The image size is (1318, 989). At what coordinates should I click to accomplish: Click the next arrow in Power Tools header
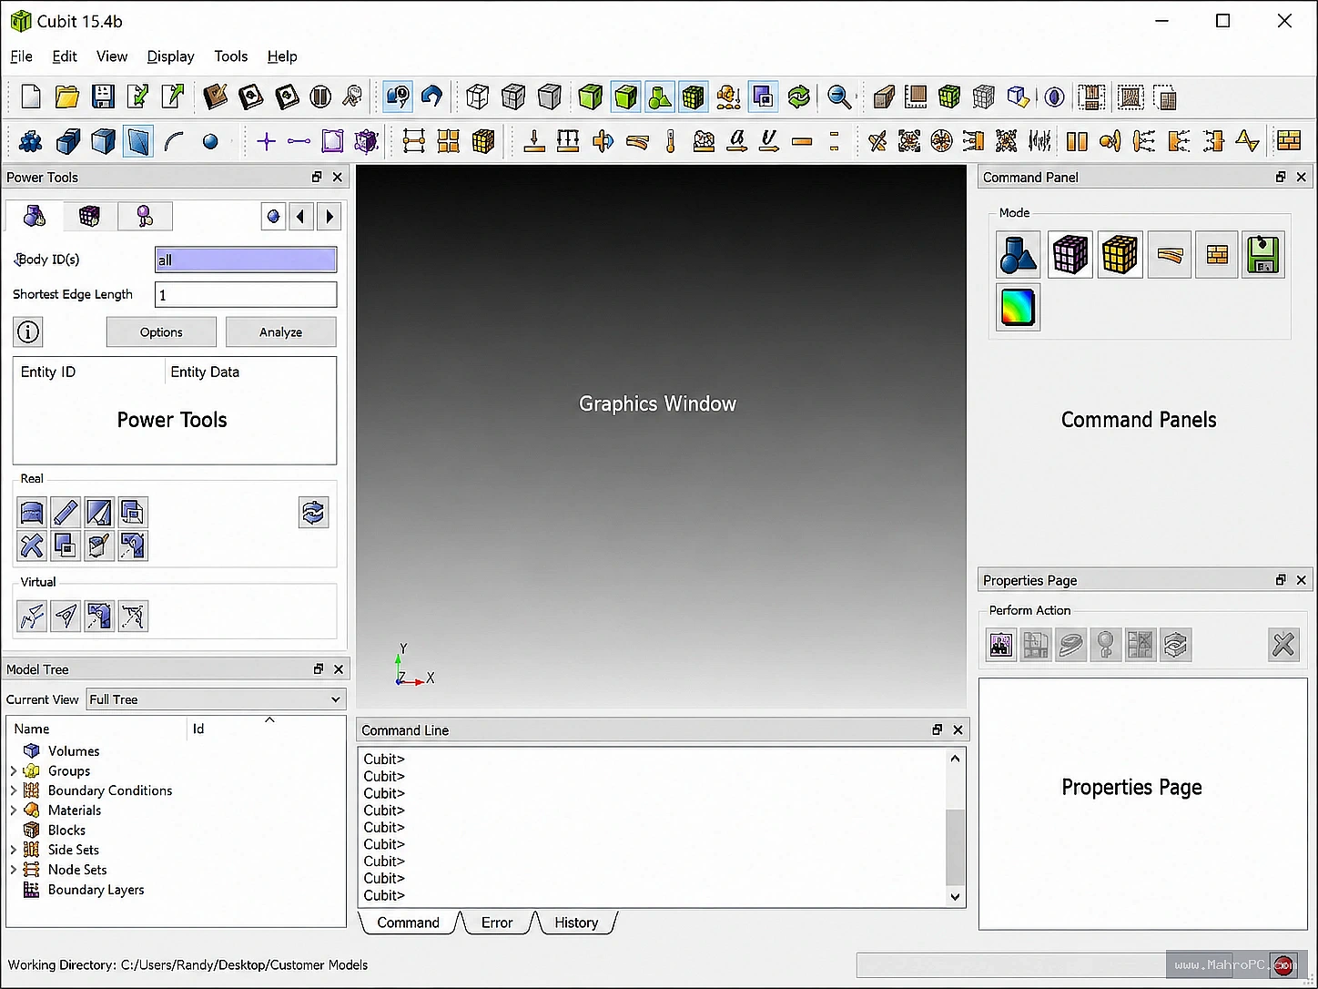point(329,217)
